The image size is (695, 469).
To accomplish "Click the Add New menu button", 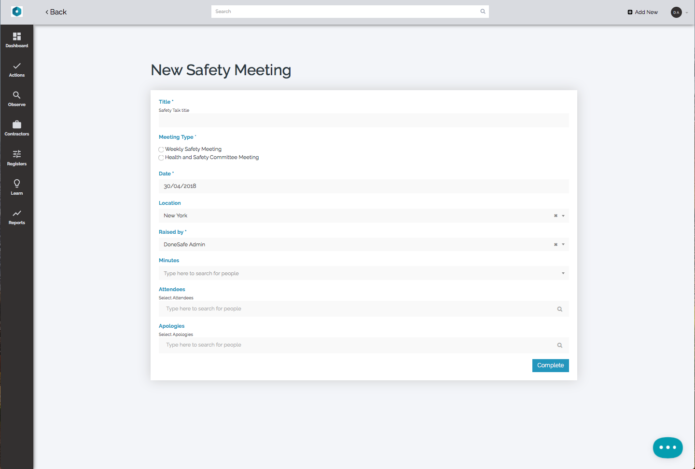I will click(x=643, y=12).
